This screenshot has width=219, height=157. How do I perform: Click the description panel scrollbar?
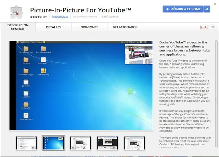click(x=216, y=93)
